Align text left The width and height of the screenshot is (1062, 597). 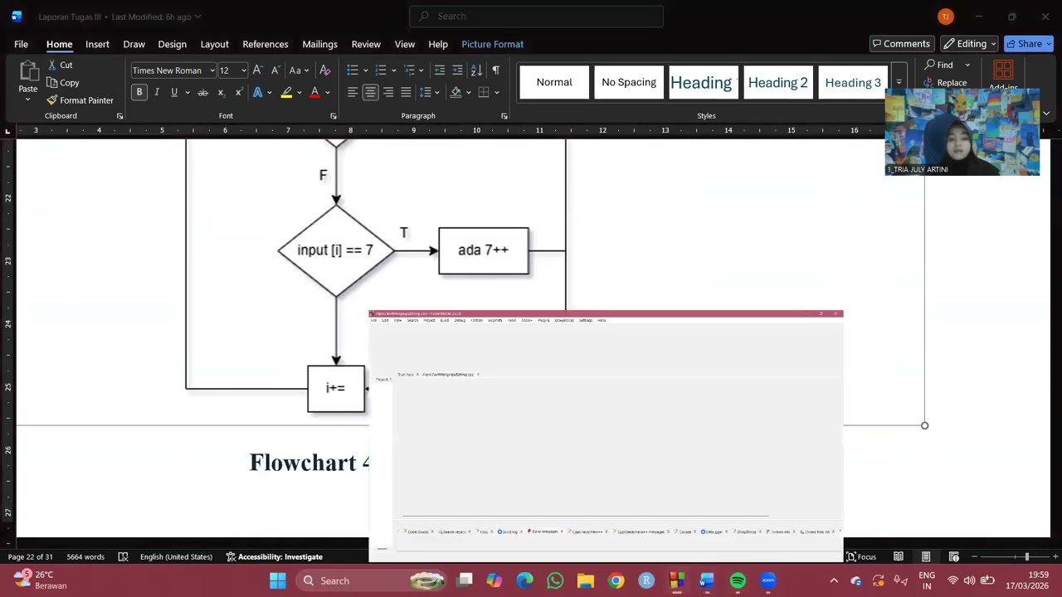[353, 92]
